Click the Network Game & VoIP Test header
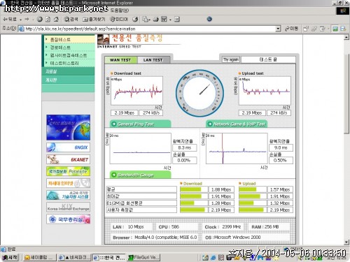Image resolution: width=350 pixels, height=262 pixels. click(237, 124)
